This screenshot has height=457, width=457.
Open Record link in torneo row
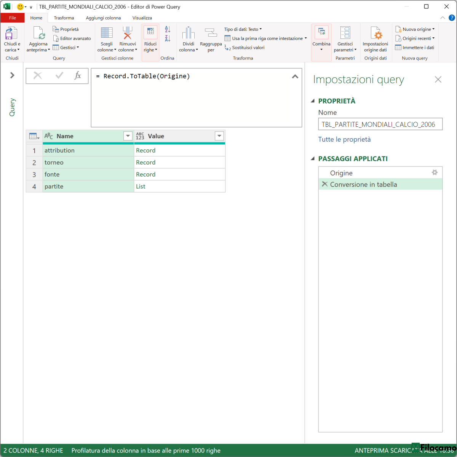pos(146,163)
